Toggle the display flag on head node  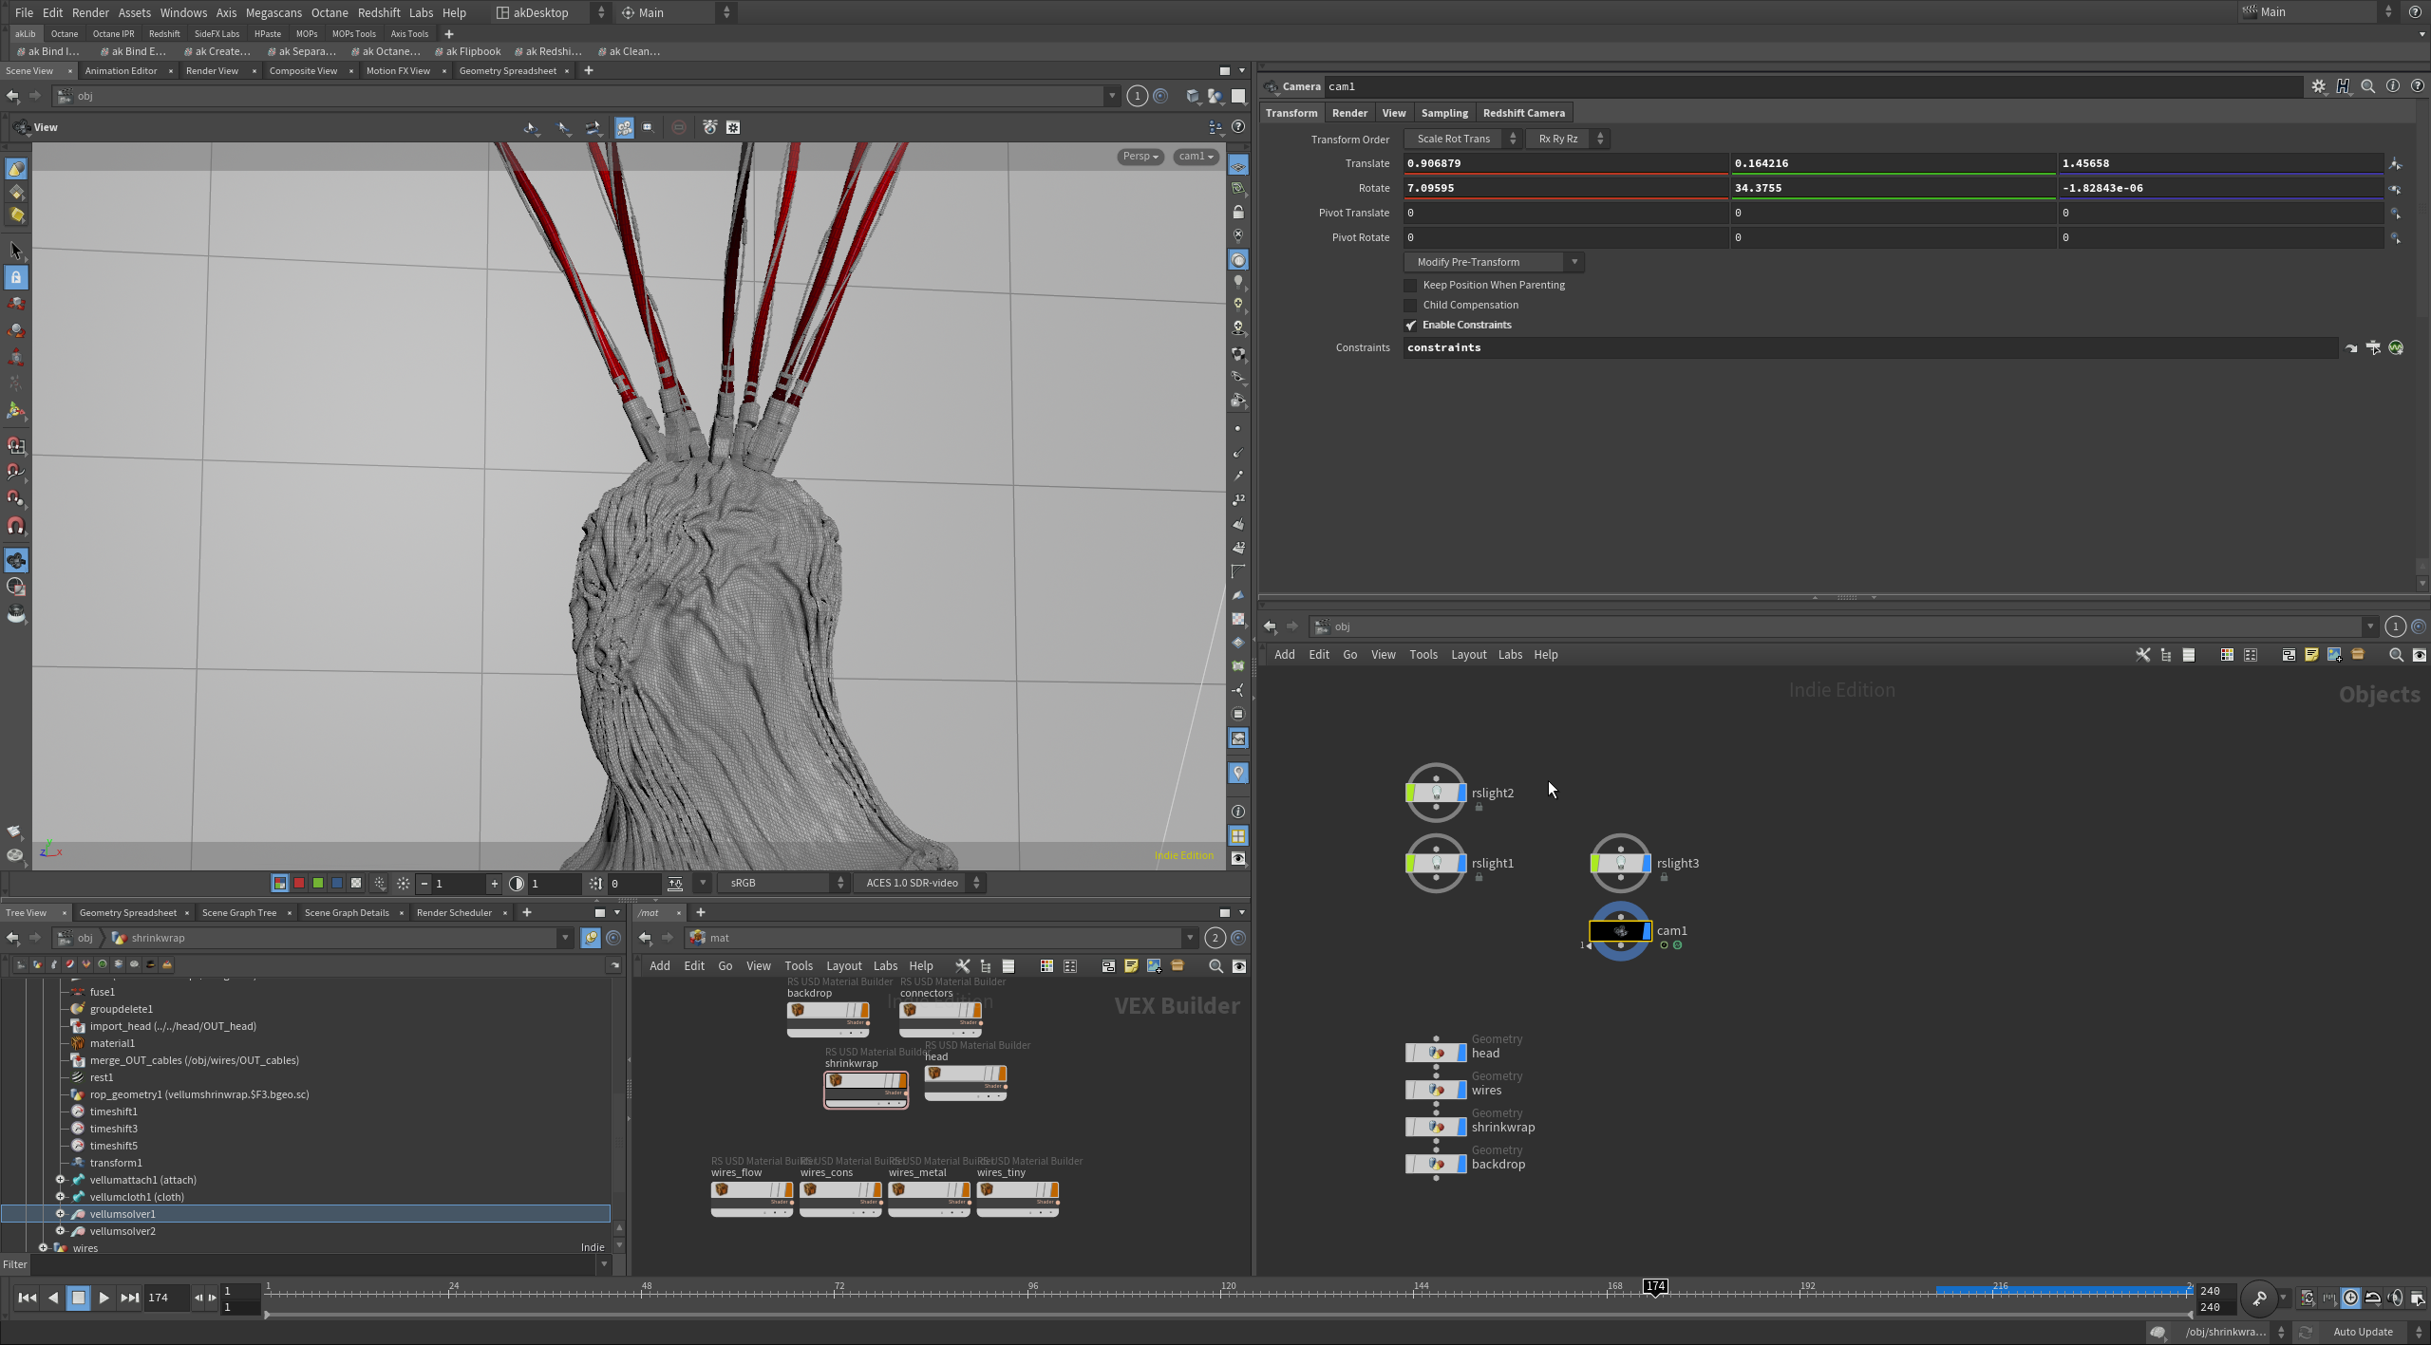(1461, 1053)
